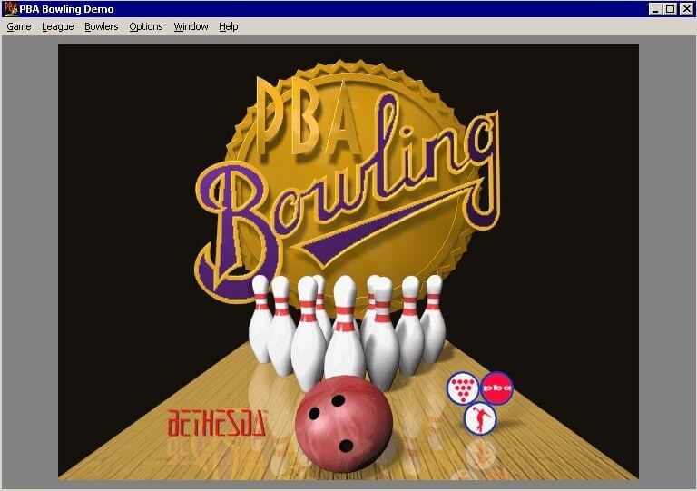The height and width of the screenshot is (491, 697).
Task: Minimize the PBA Bowling Demo window
Action: [x=654, y=9]
